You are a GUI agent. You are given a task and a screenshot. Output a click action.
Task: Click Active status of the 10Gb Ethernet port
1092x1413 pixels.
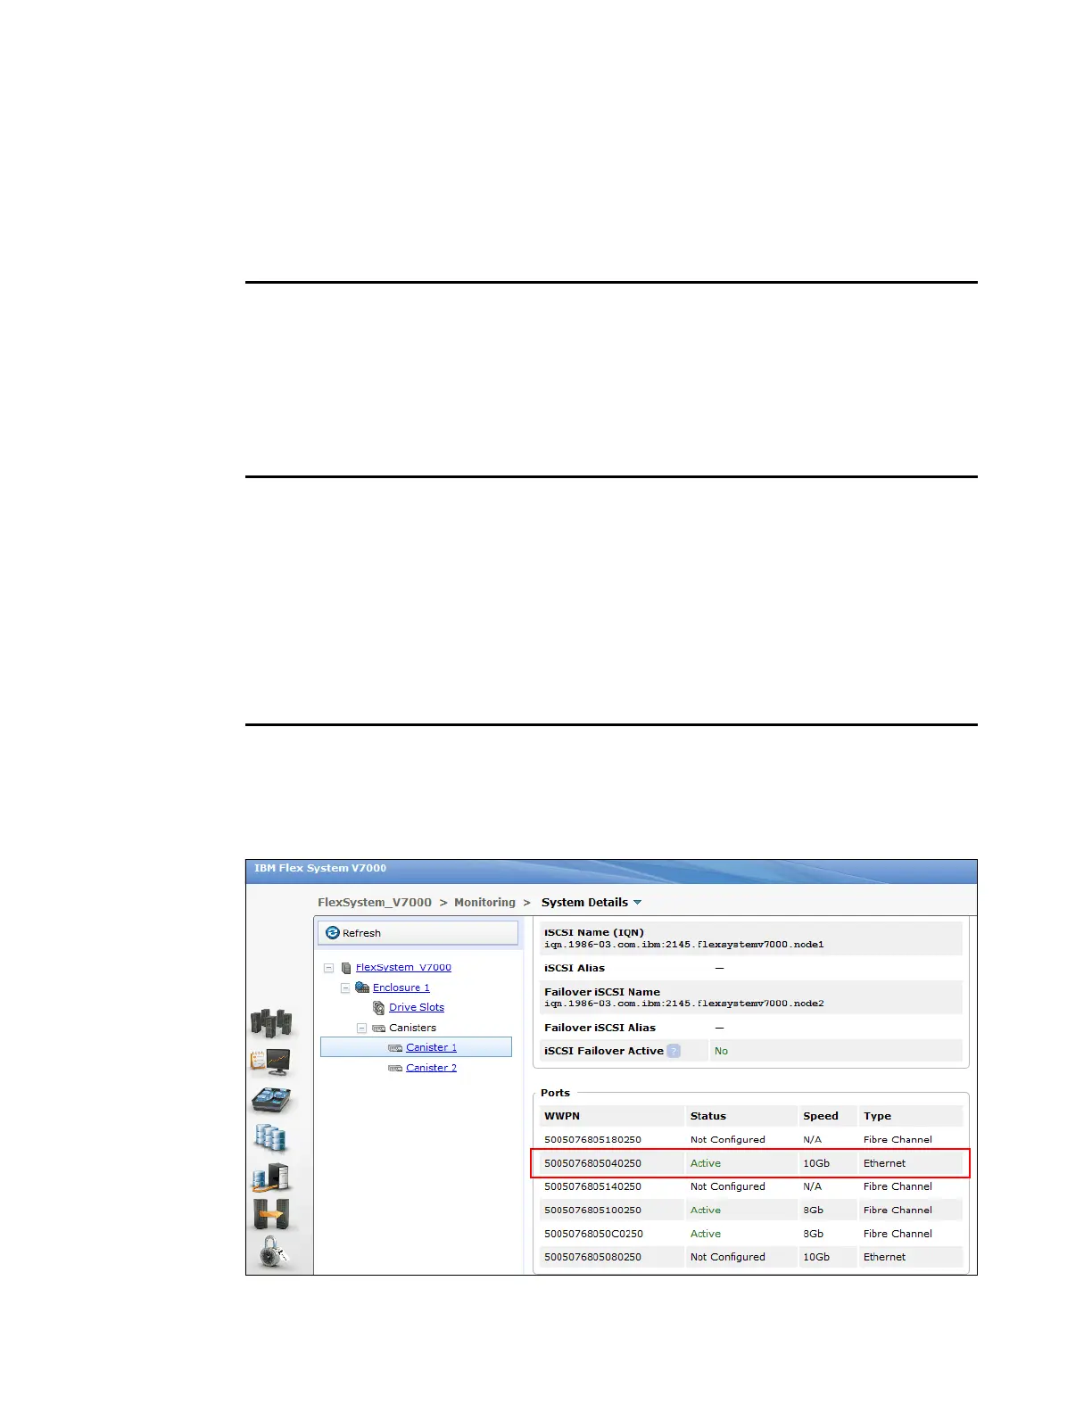click(x=705, y=1163)
